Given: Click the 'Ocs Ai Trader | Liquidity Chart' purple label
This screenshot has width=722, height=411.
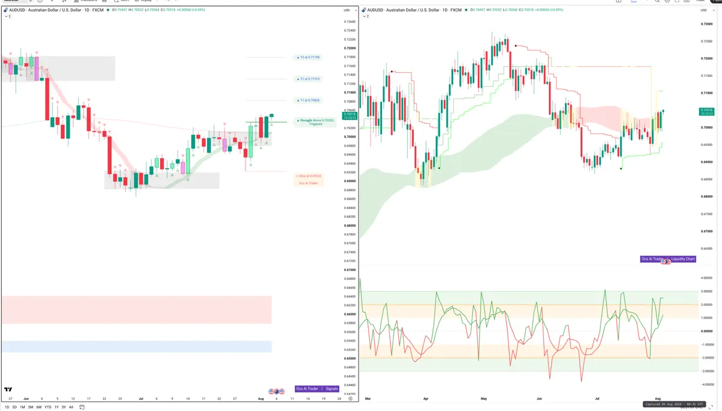Looking at the screenshot, I should [x=668, y=259].
